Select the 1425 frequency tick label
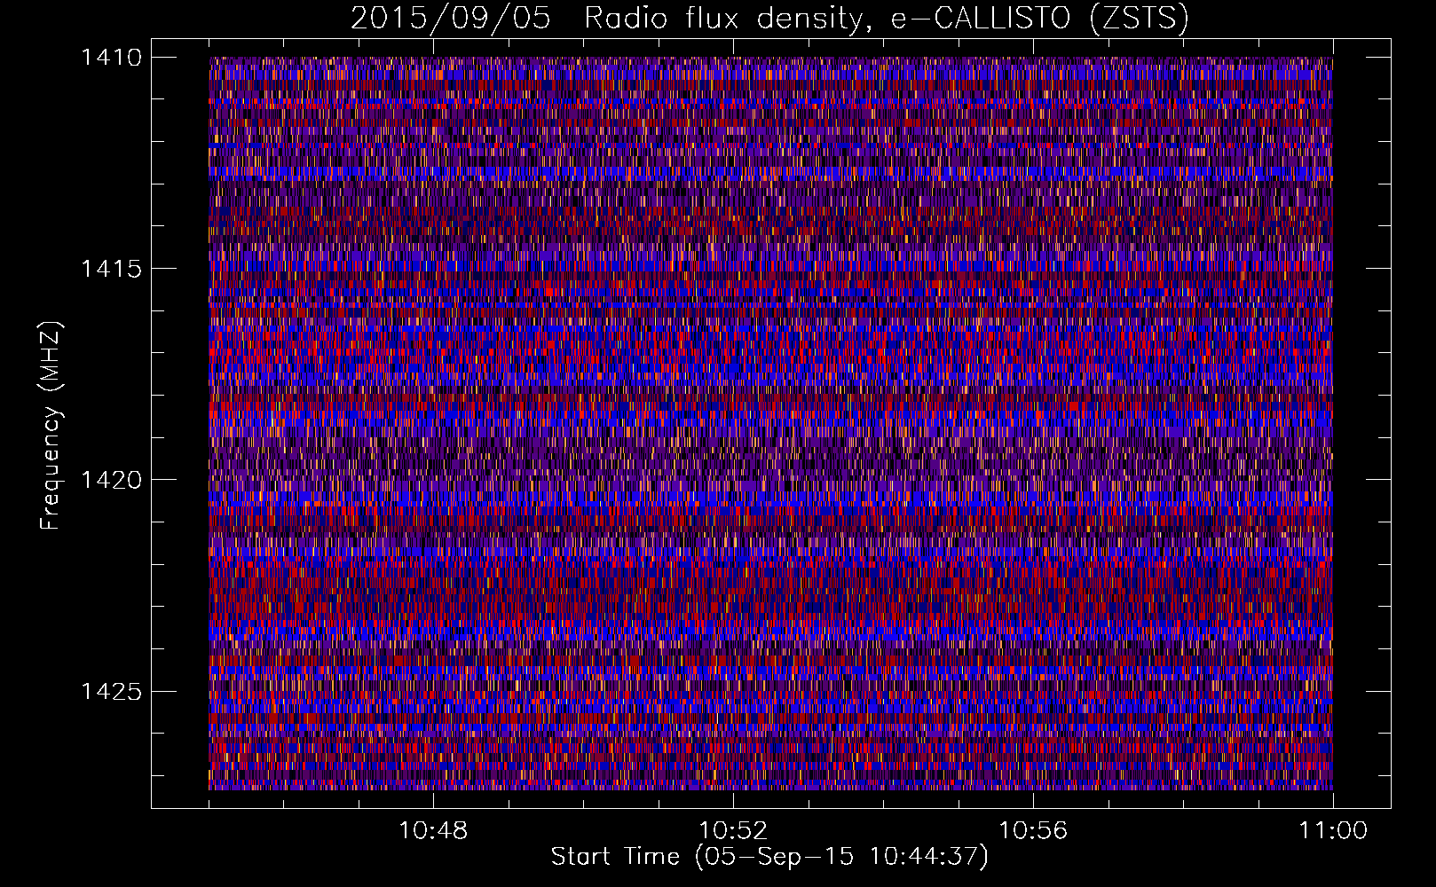The height and width of the screenshot is (887, 1436). point(111,691)
